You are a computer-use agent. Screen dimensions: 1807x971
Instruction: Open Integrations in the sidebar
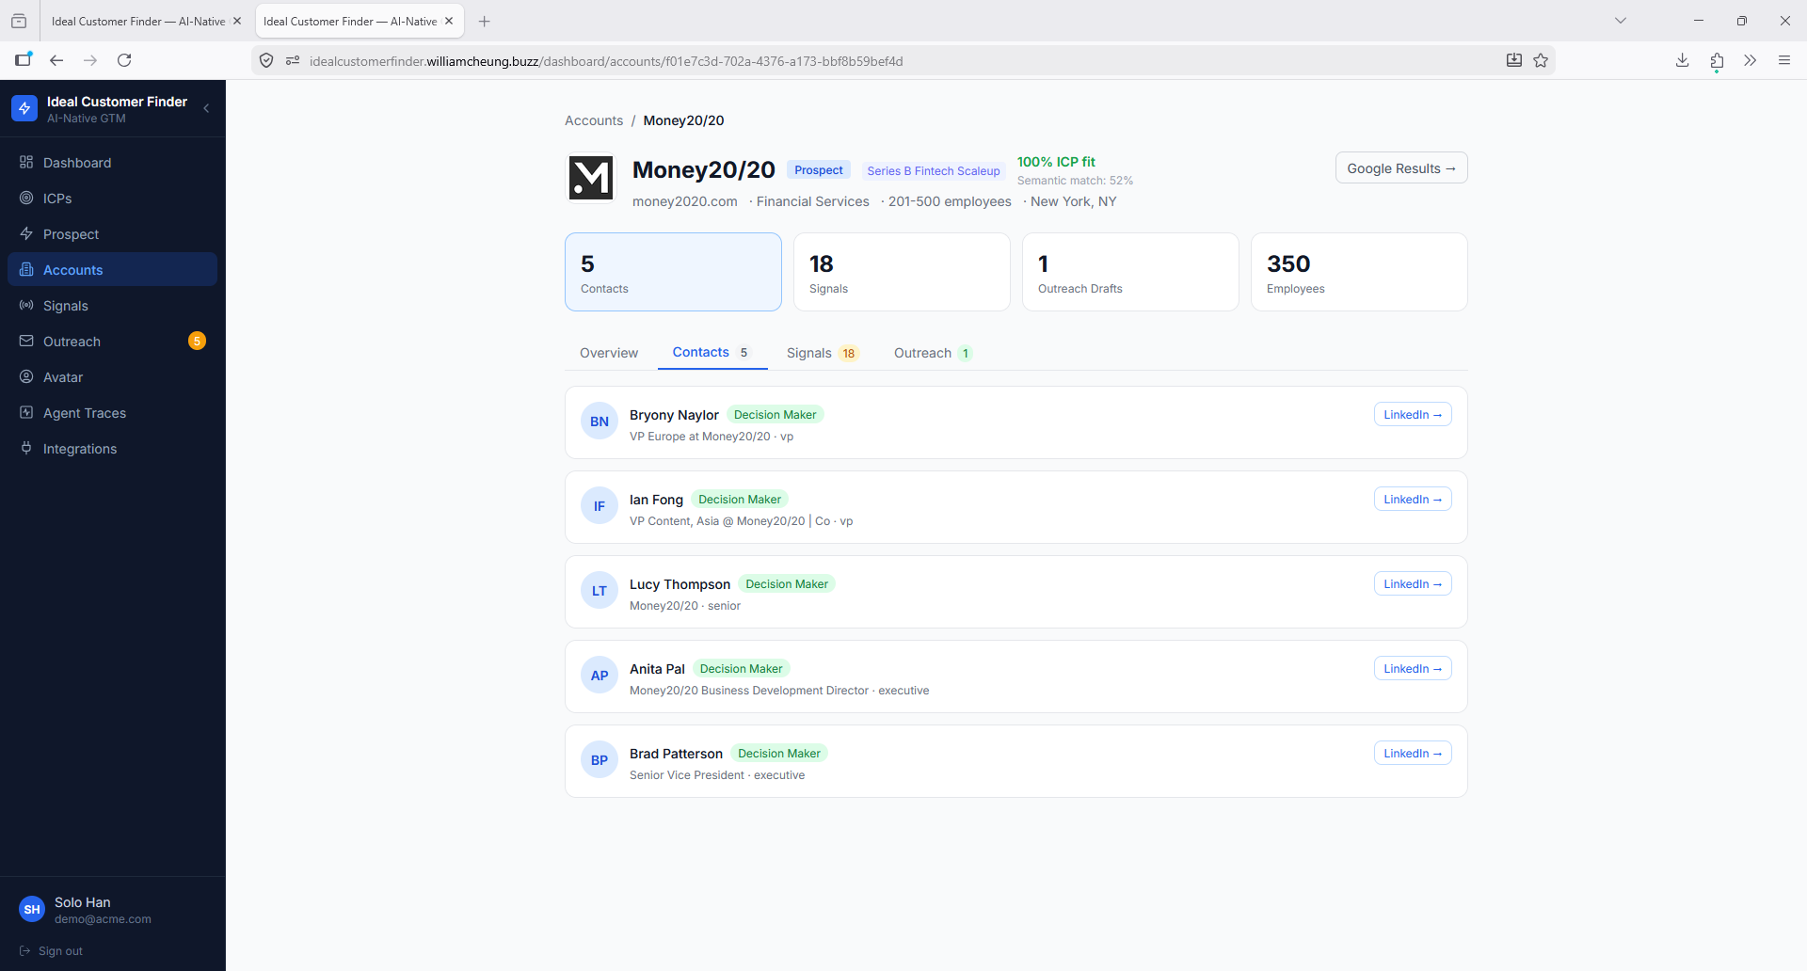click(112, 449)
